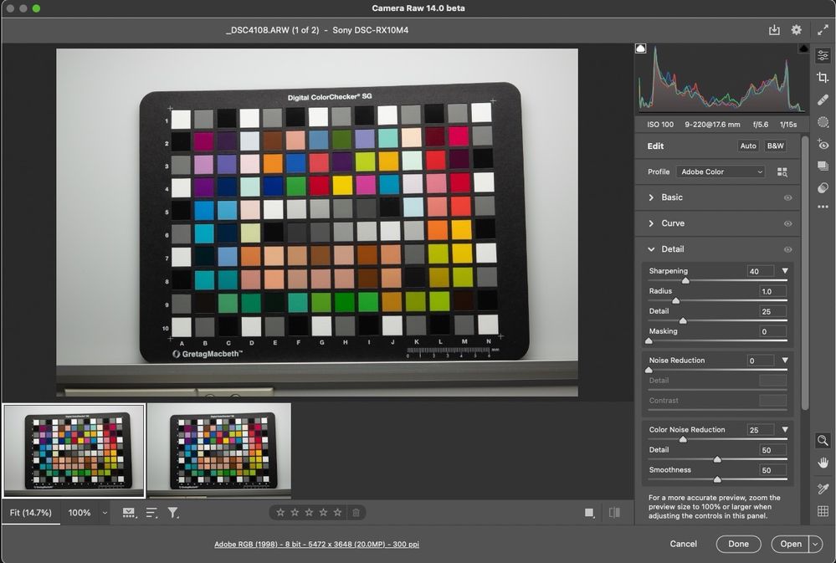
Task: Click the Noise Reduction slider handle
Action: pyautogui.click(x=649, y=370)
